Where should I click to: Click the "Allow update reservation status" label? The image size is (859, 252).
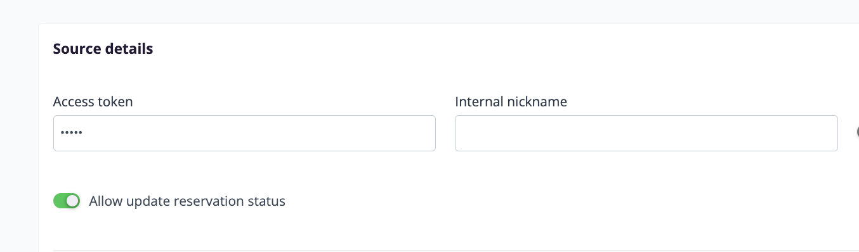click(187, 201)
